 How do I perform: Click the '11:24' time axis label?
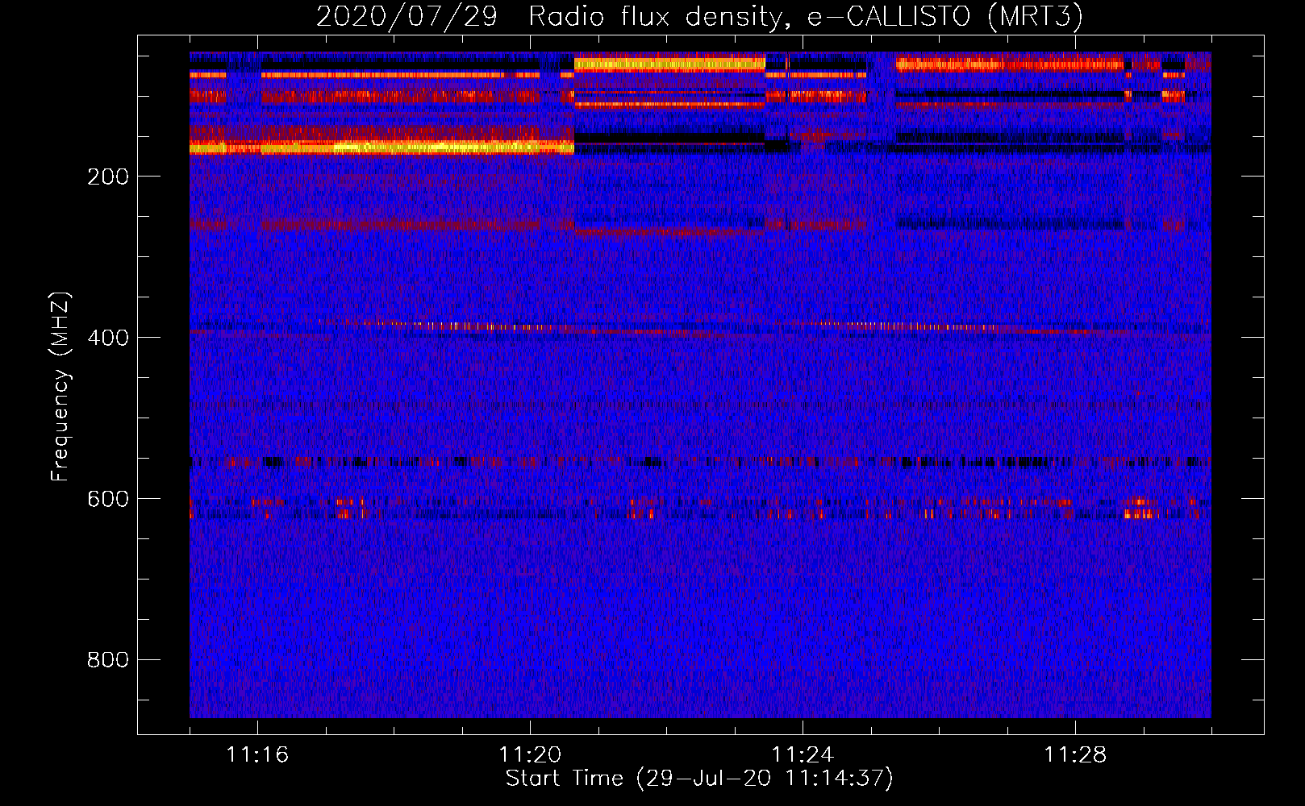pos(803,754)
